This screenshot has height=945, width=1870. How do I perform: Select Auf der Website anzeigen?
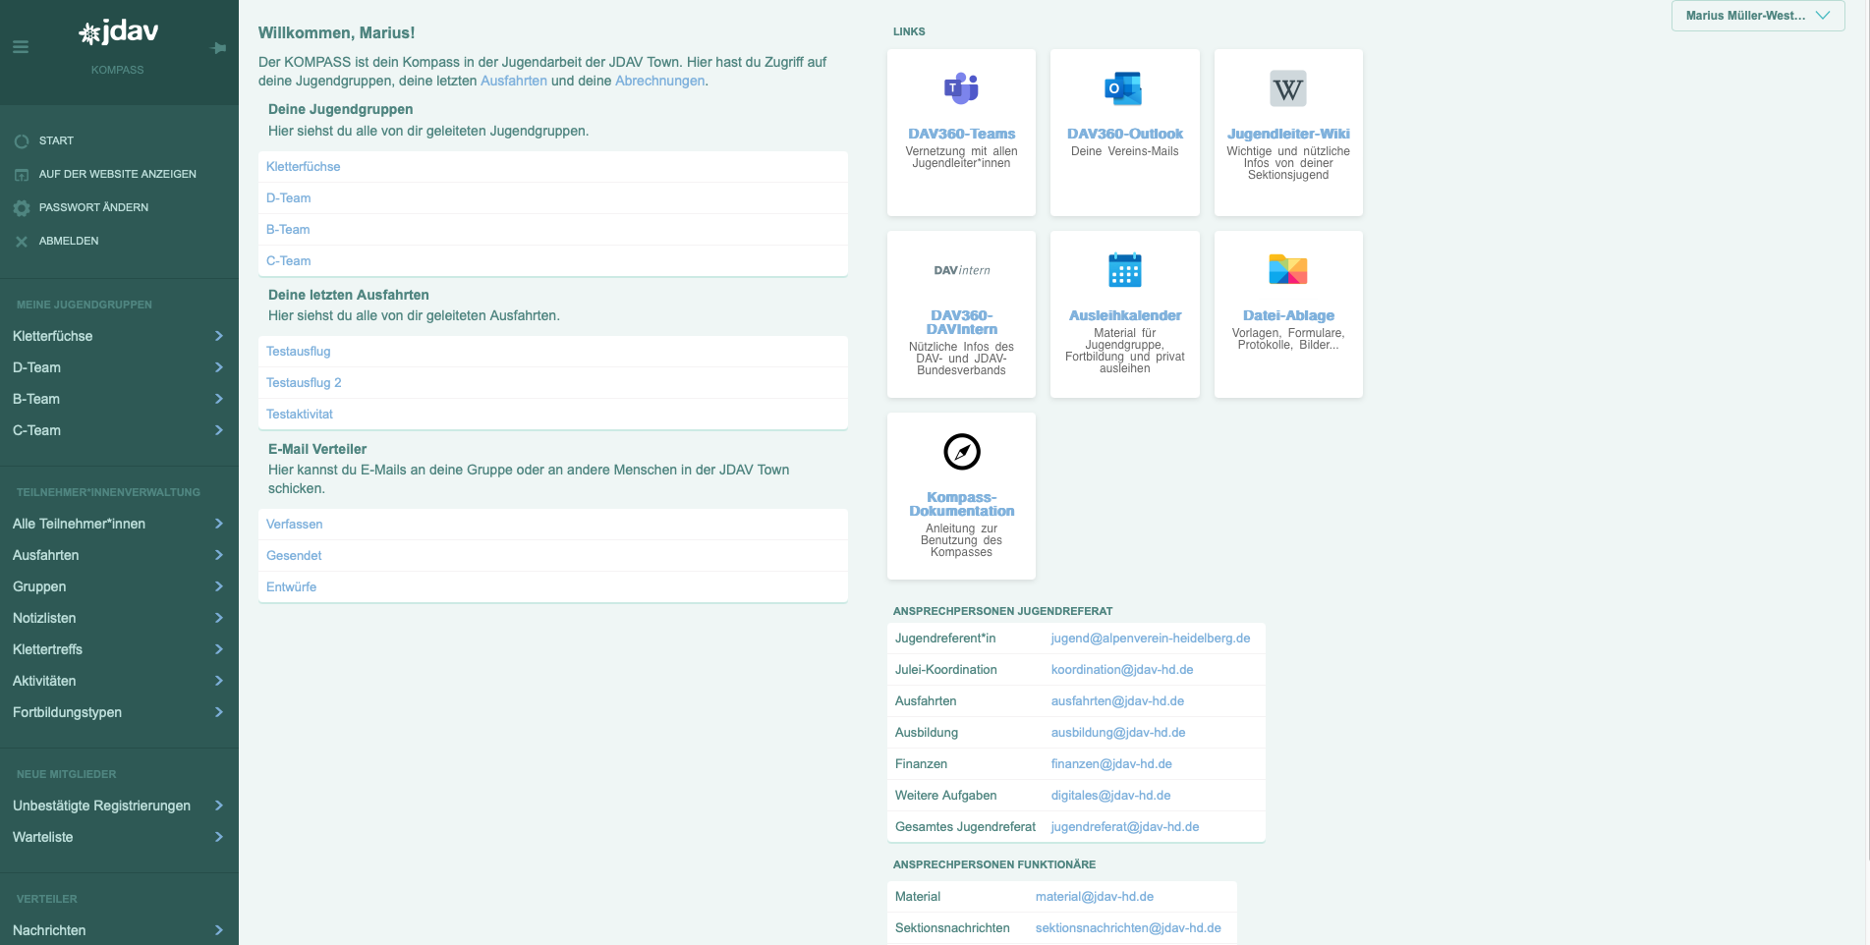pos(117,174)
